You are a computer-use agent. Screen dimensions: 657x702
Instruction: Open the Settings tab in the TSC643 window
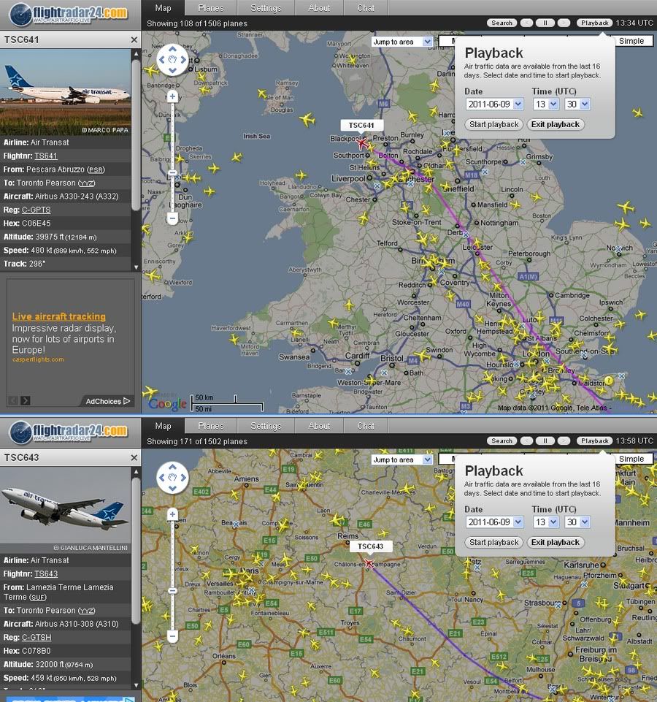point(266,426)
